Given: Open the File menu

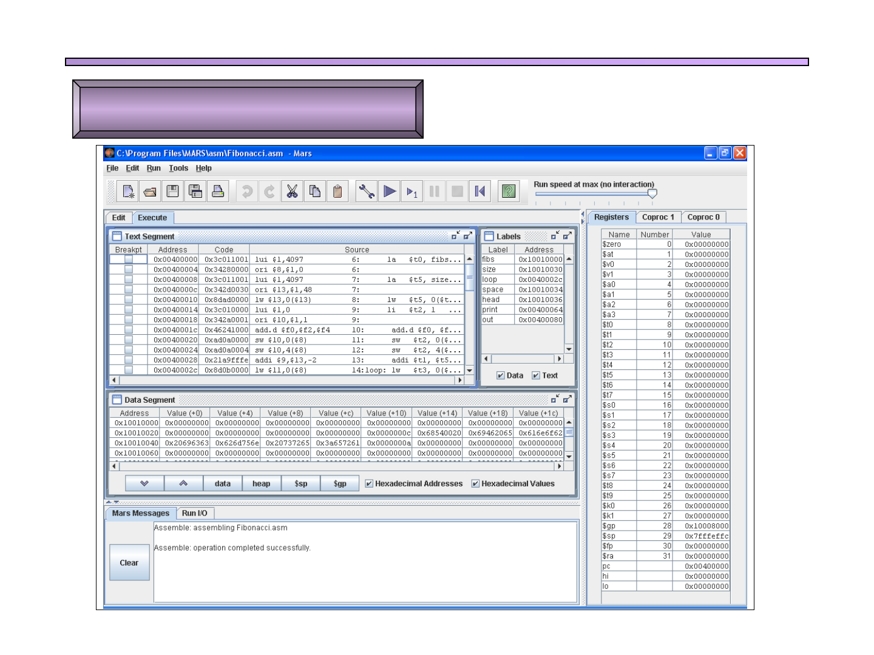Looking at the screenshot, I should click(112, 168).
